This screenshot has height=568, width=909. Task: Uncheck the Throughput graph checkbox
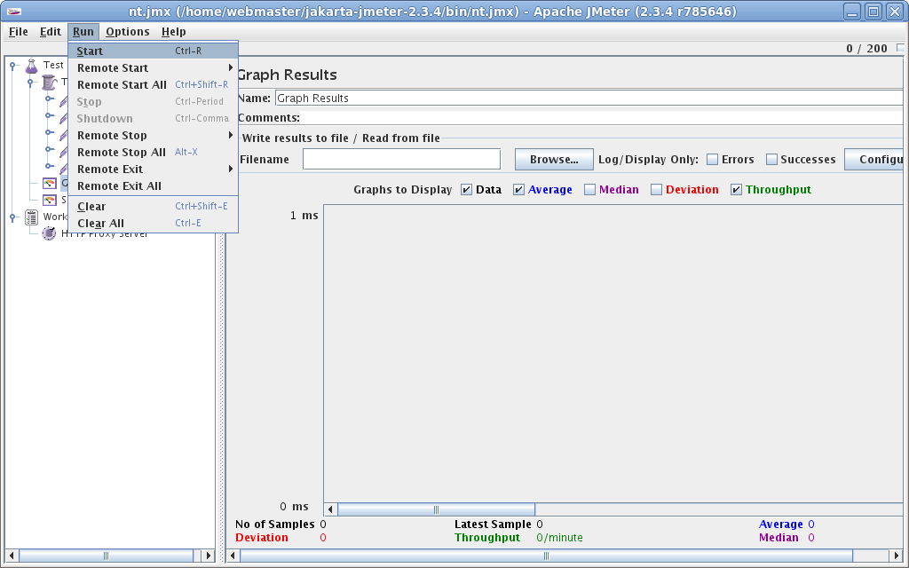pyautogui.click(x=736, y=190)
